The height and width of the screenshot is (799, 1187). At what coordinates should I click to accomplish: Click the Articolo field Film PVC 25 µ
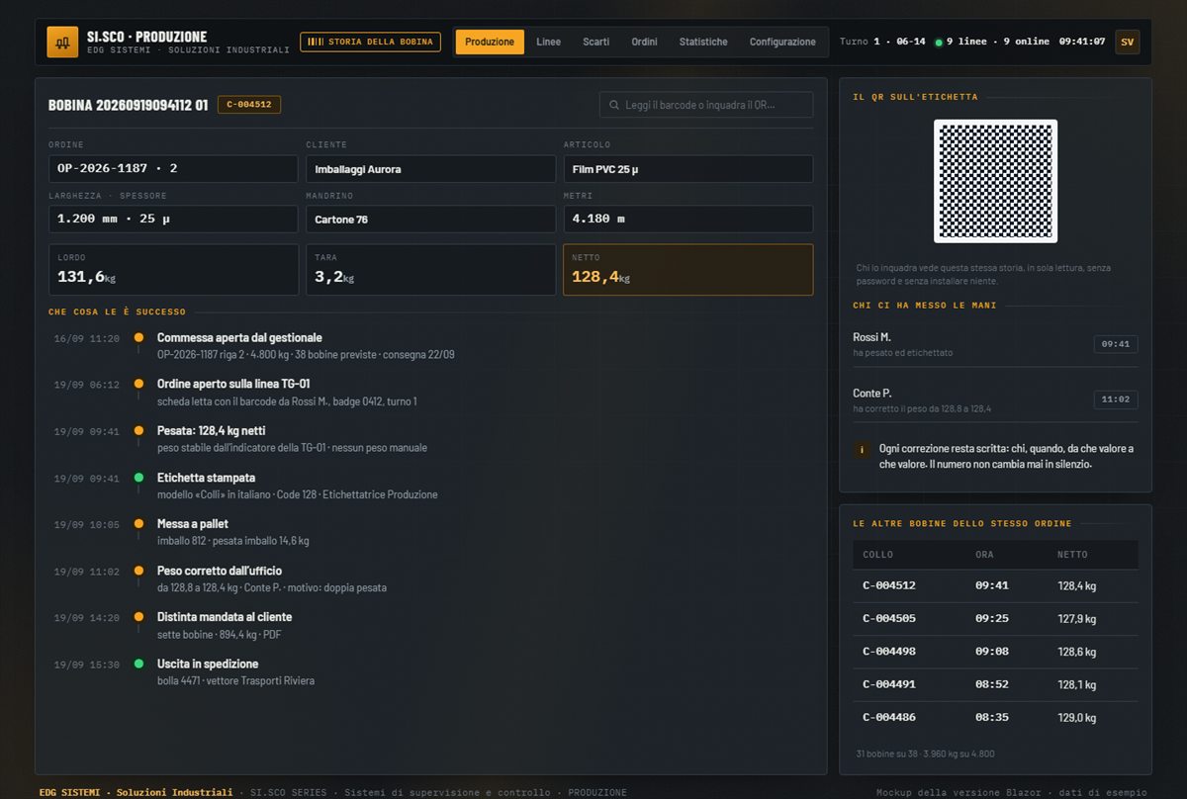point(688,169)
